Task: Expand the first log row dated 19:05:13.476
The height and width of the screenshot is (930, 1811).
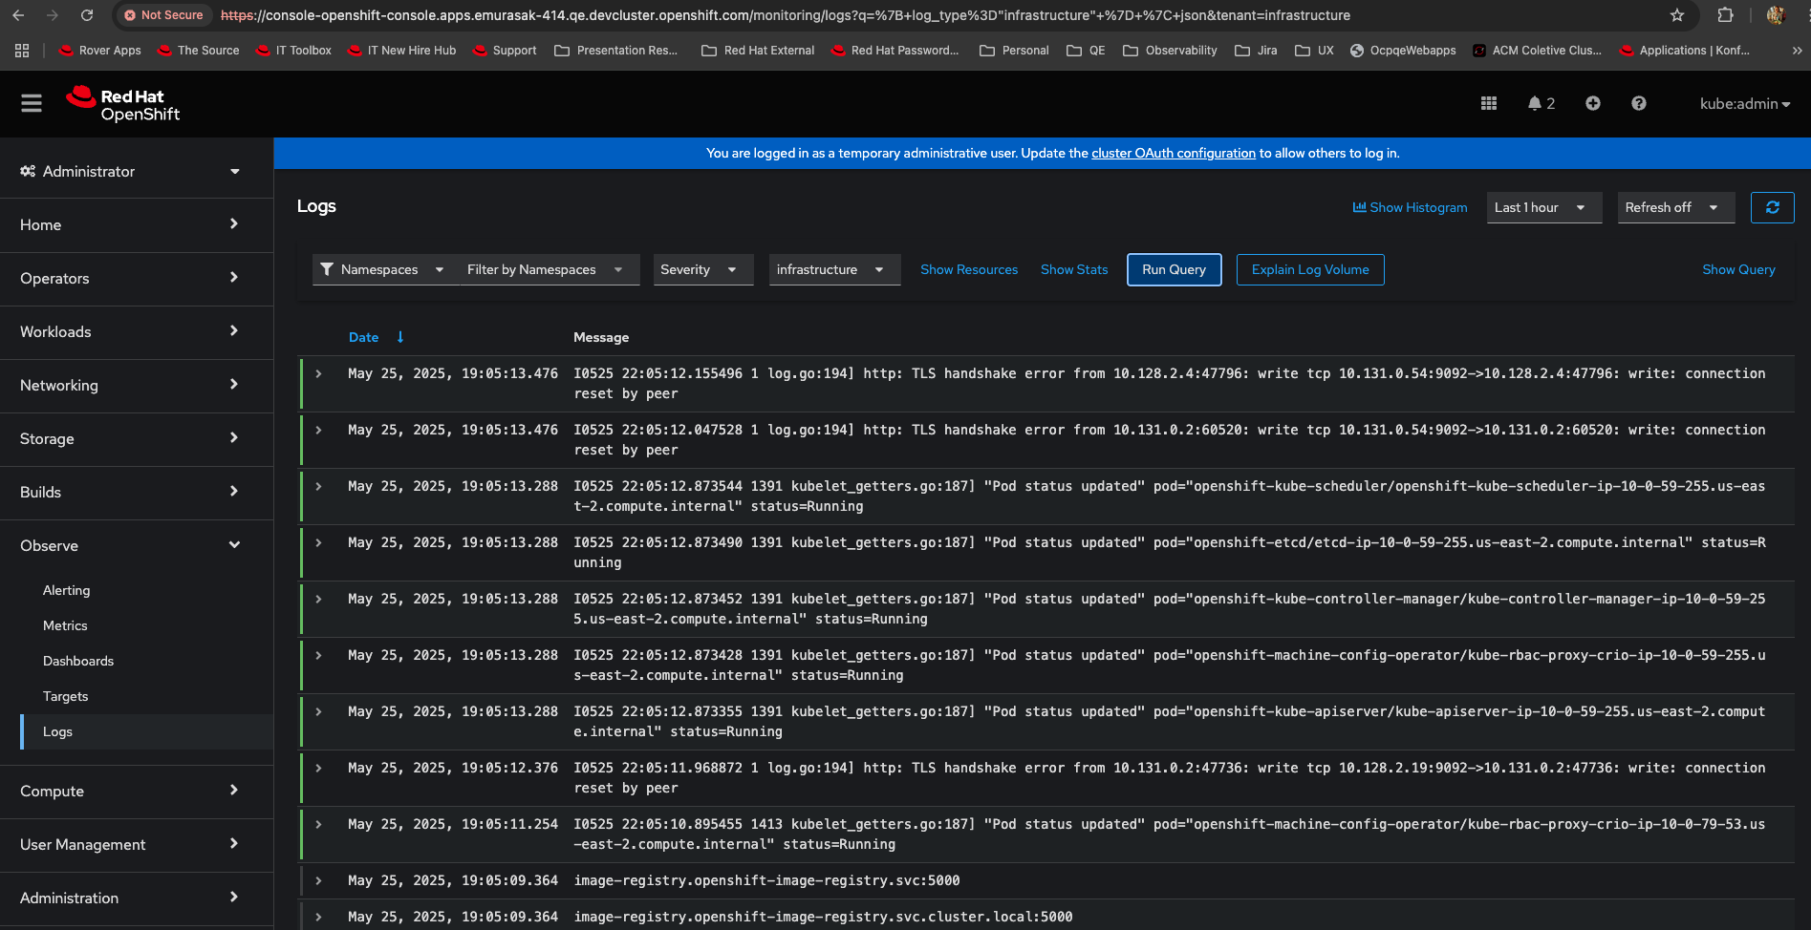Action: coord(319,373)
